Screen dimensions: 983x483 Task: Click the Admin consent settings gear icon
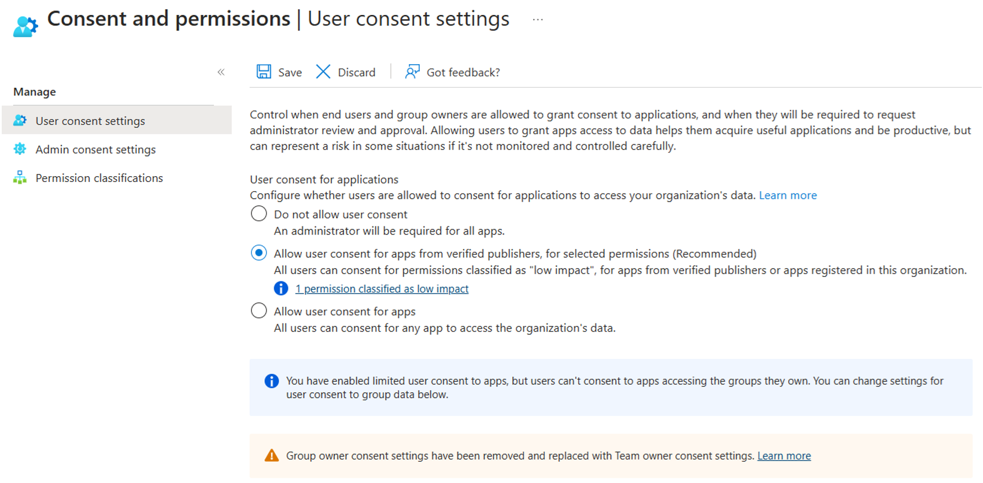(x=20, y=149)
